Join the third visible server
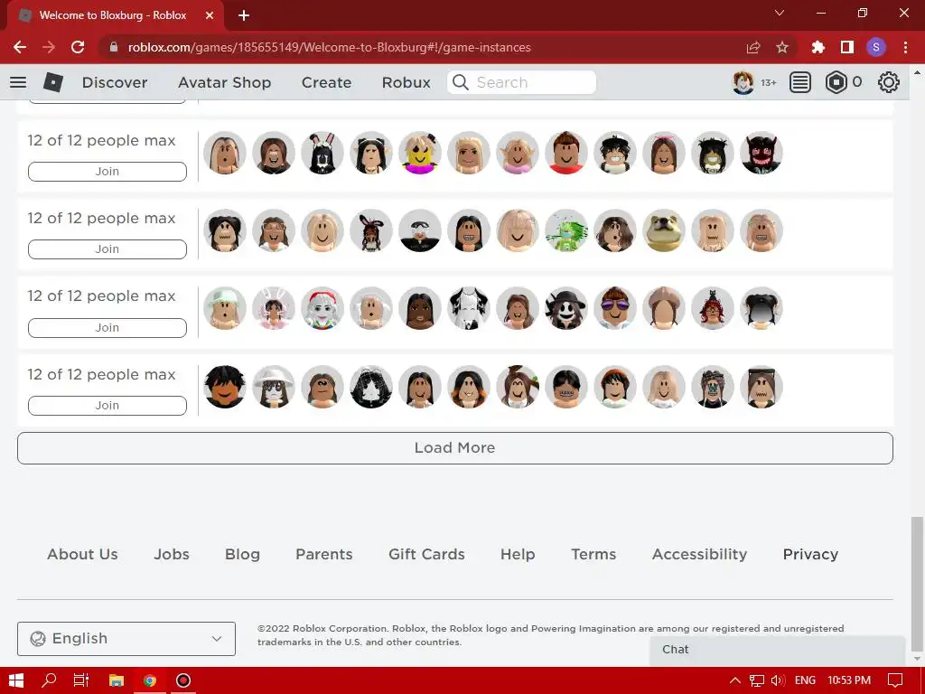The width and height of the screenshot is (925, 694). 107,327
